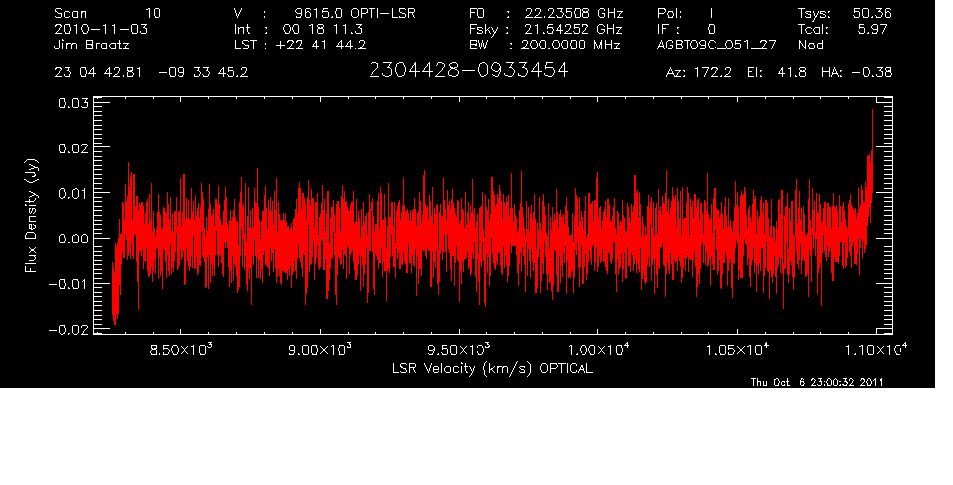
Task: Select azimuth value Az: 172.2
Action: coord(698,73)
